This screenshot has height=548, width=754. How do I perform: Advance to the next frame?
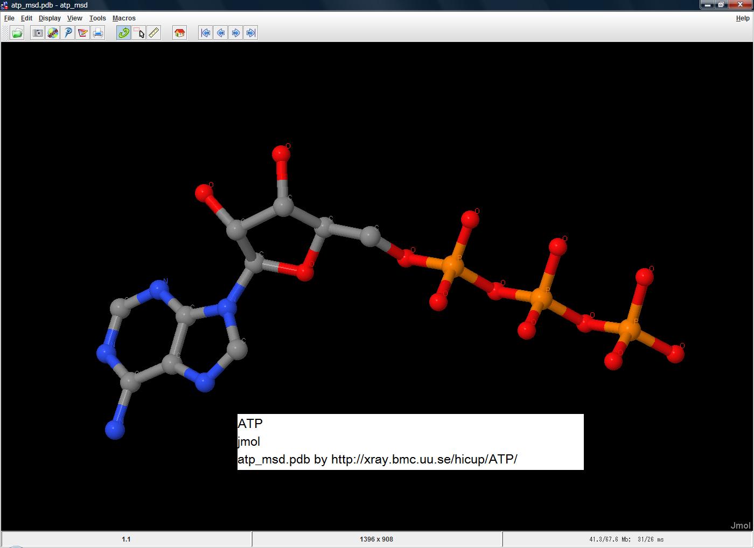pos(235,33)
